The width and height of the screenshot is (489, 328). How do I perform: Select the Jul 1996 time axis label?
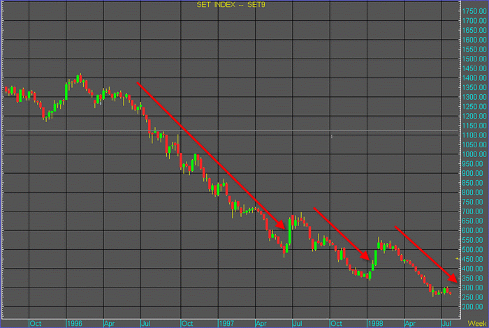point(146,323)
